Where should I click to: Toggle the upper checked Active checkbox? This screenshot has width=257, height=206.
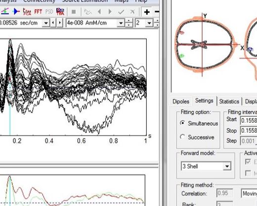click(248, 162)
